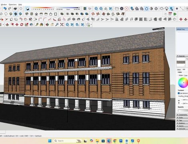The height and width of the screenshot is (144, 188).
Task: Click the Opacity slider bar
Action: point(183,110)
